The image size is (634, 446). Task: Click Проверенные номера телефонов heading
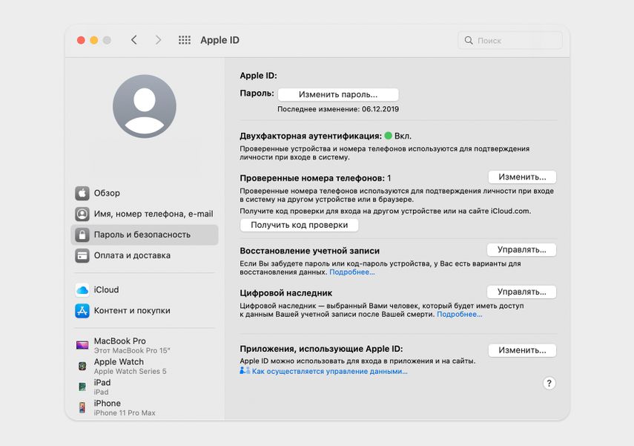[312, 178]
